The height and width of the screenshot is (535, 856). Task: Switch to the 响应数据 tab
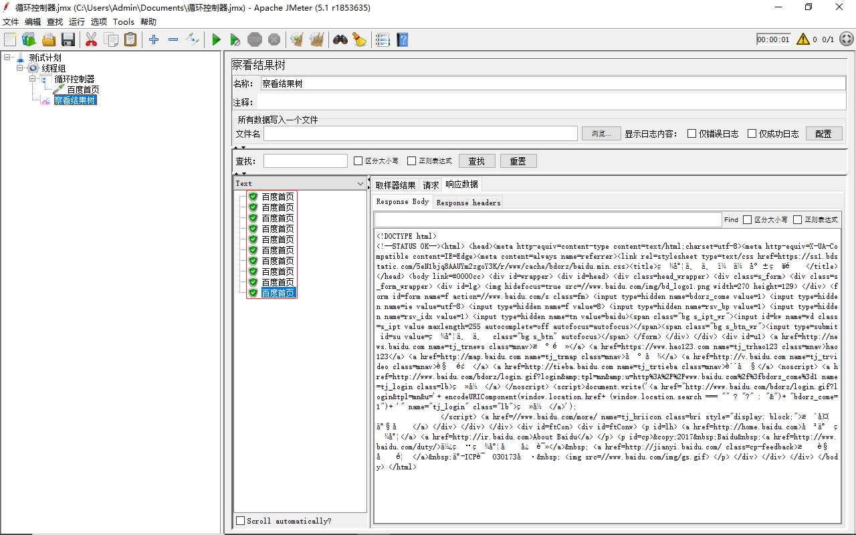[462, 185]
